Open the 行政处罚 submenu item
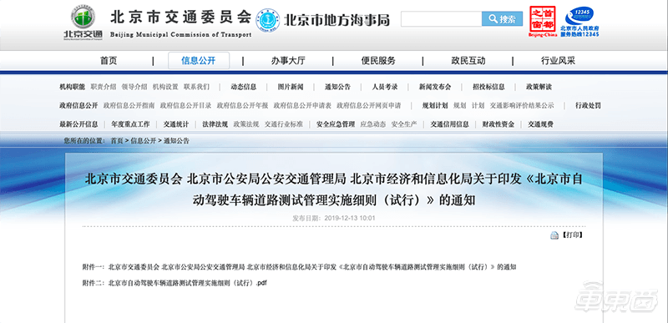668x323 pixels. tap(588, 105)
